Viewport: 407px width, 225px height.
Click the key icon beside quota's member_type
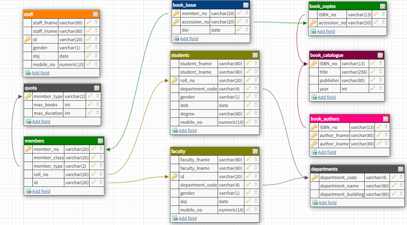(x=28, y=96)
